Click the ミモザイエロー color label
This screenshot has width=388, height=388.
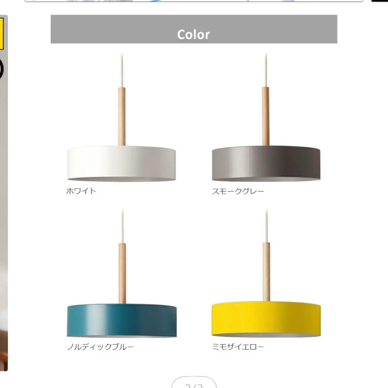238,347
